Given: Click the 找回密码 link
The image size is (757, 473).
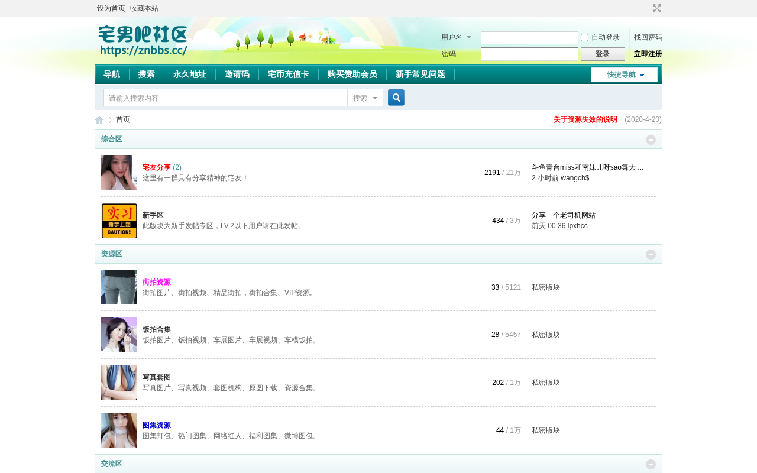Looking at the screenshot, I should [x=648, y=37].
